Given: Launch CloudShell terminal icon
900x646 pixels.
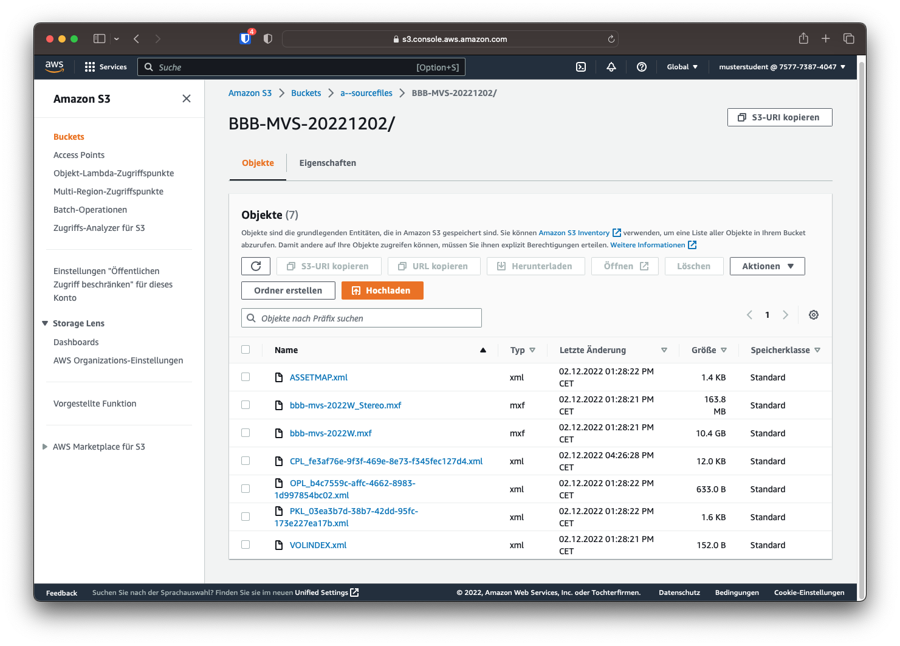Looking at the screenshot, I should coord(581,67).
